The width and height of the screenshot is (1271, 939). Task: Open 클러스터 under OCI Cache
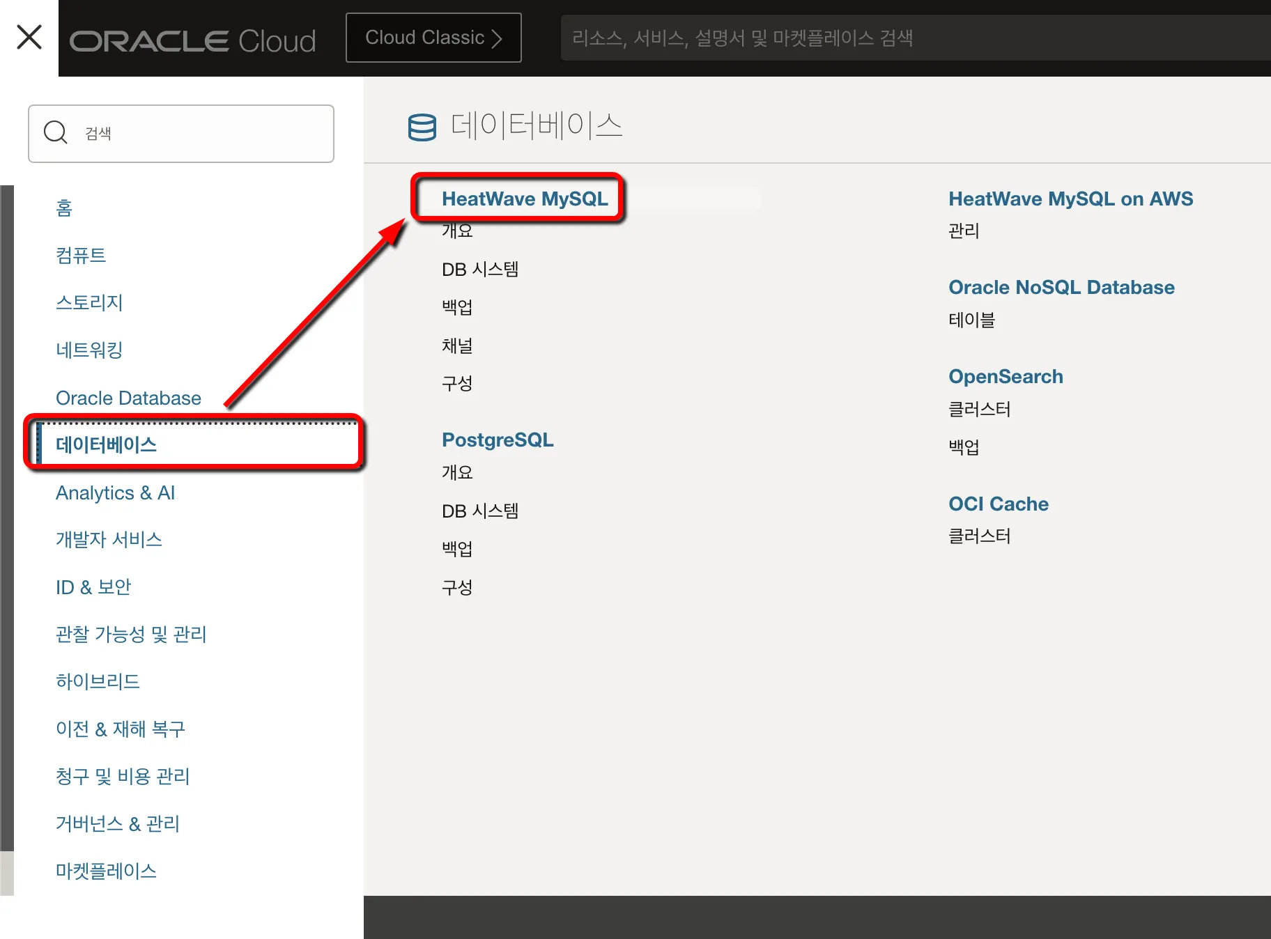tap(979, 536)
